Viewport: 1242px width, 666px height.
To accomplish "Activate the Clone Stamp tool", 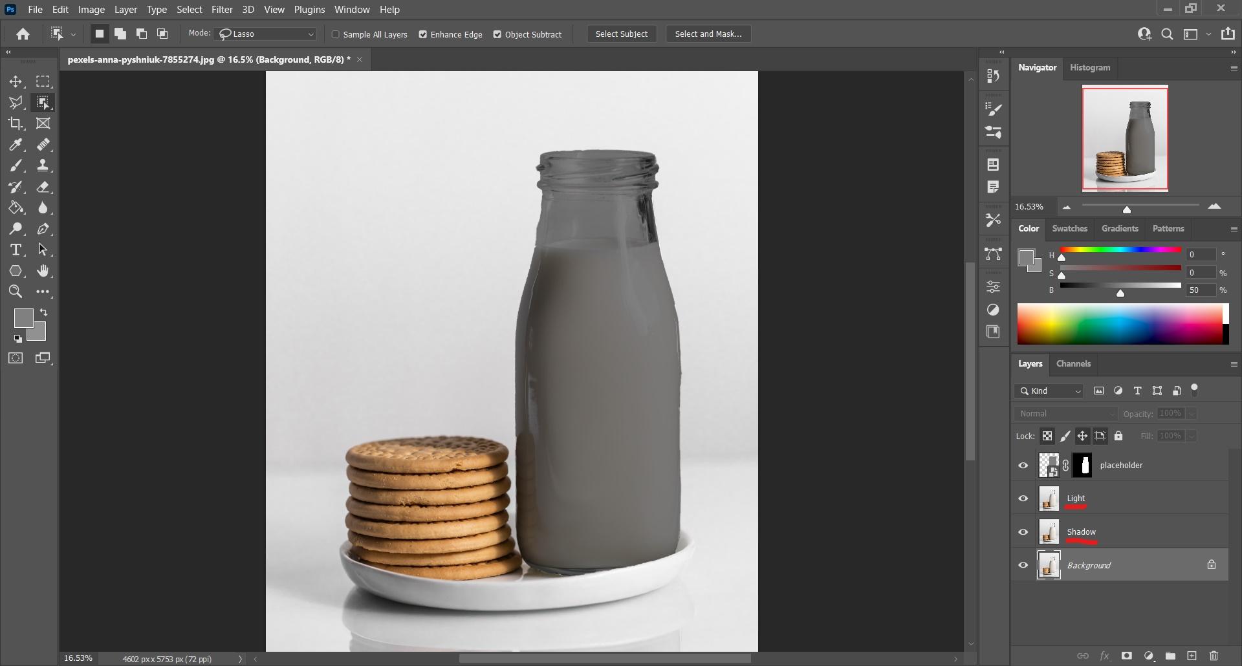I will pyautogui.click(x=43, y=166).
